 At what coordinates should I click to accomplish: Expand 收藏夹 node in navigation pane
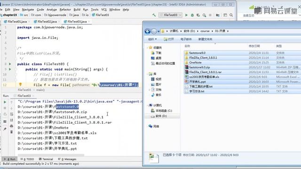147,47
